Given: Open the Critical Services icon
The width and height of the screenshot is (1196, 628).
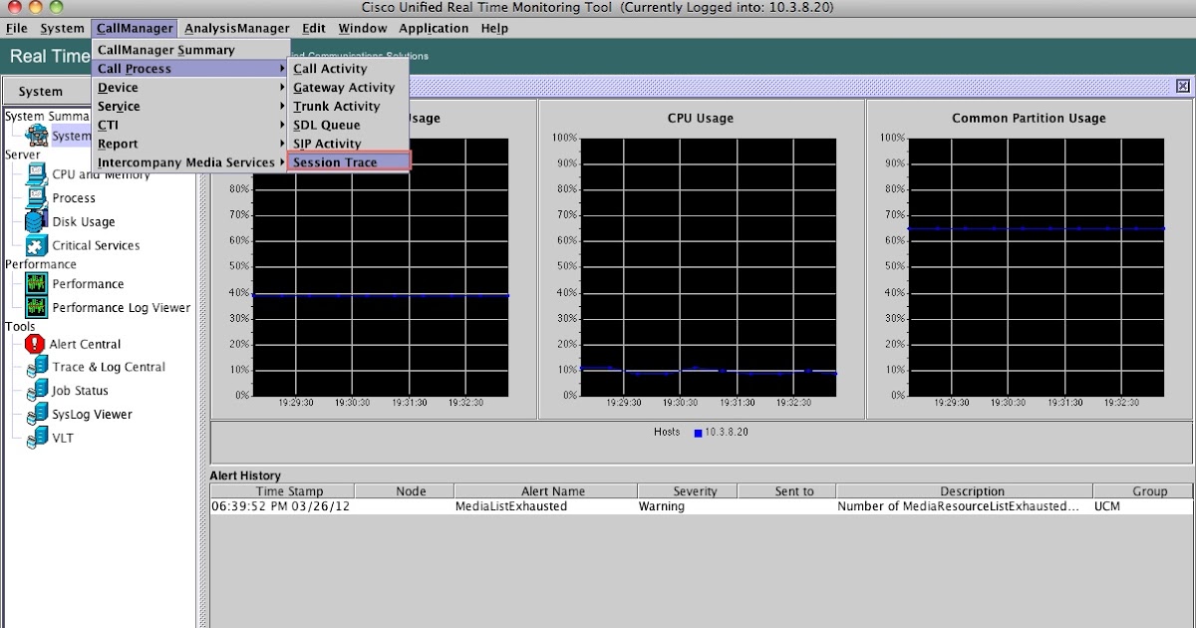Looking at the screenshot, I should 36,245.
